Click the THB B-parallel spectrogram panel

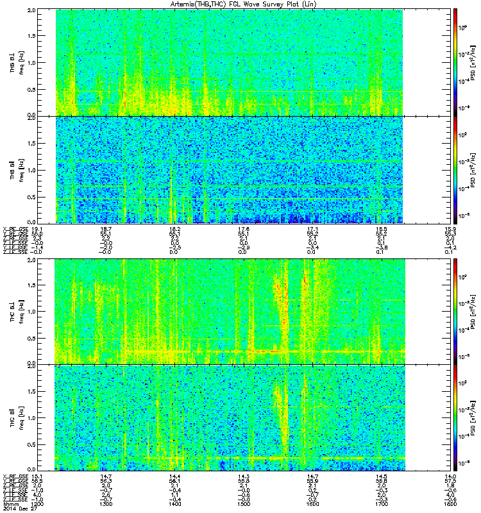click(244, 170)
